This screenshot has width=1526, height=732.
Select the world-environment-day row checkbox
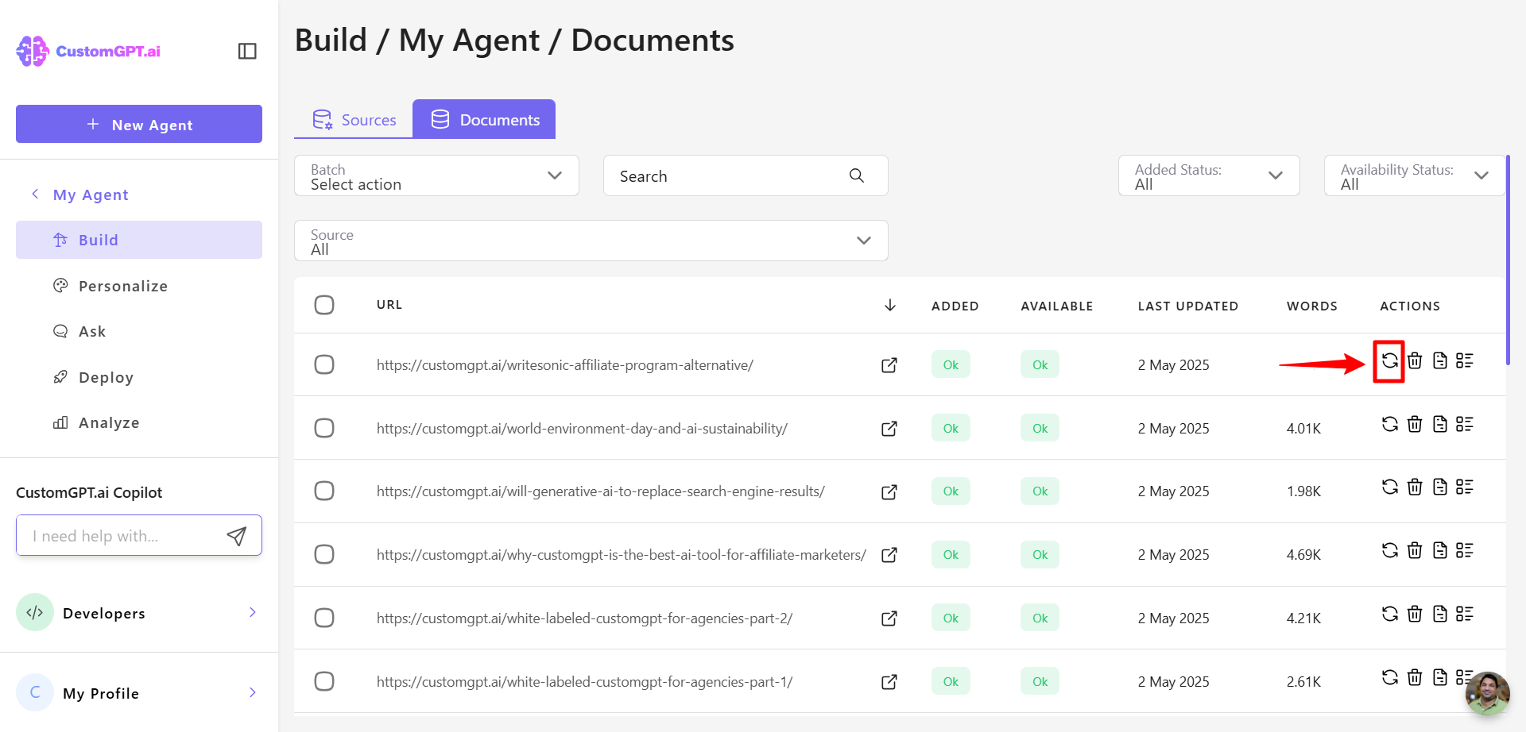tap(324, 428)
